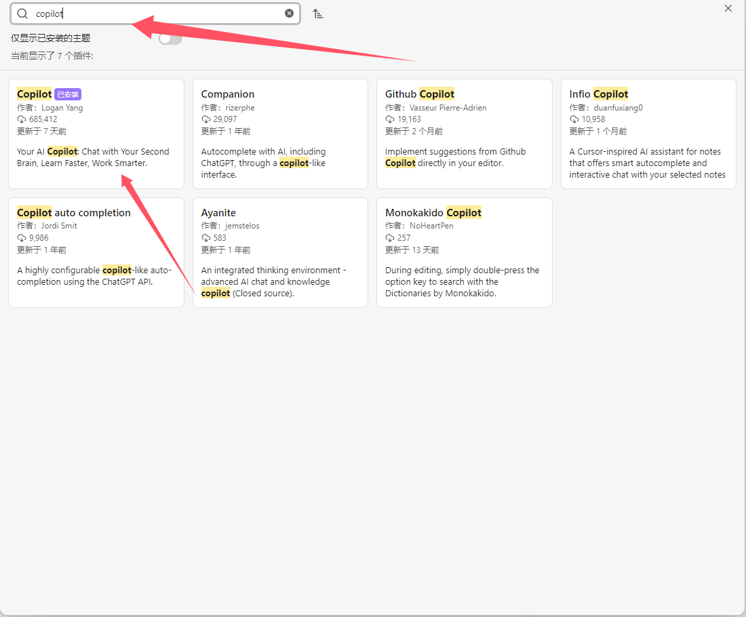
Task: Click the 19,163 download count
Action: click(x=409, y=119)
